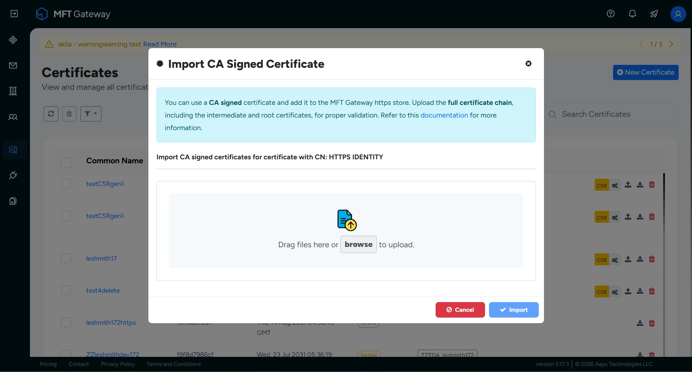Click the New Certificate button
Viewport: 692px width, 372px height.
tap(645, 72)
